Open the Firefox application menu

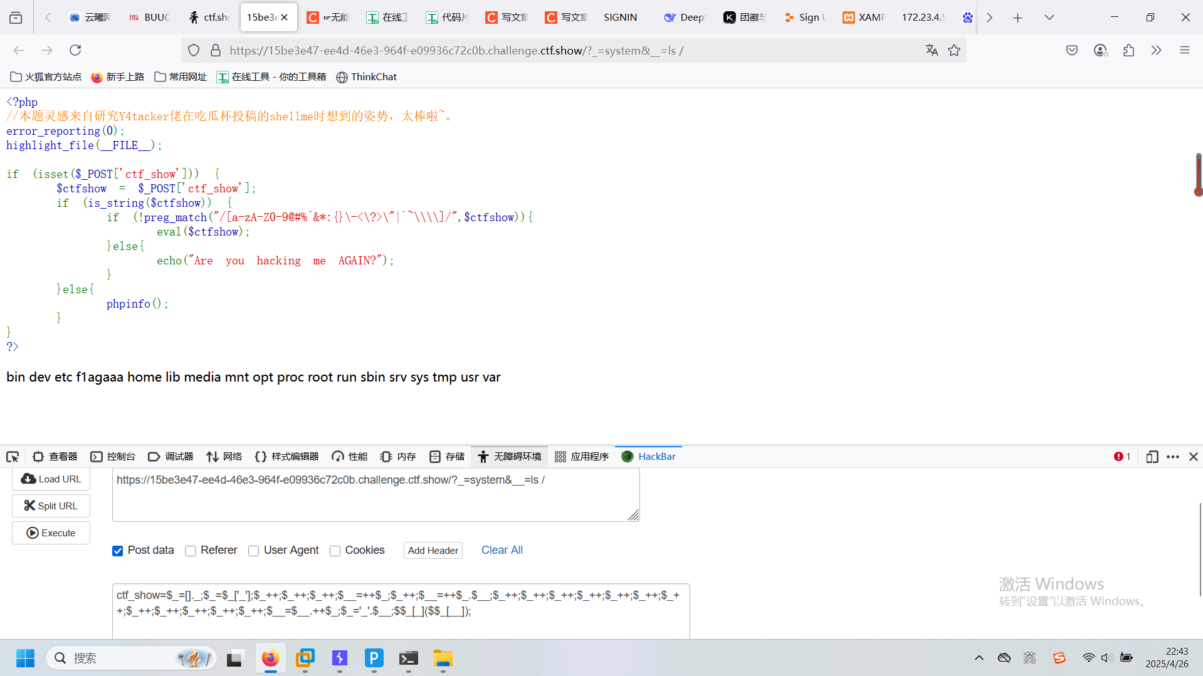1185,50
